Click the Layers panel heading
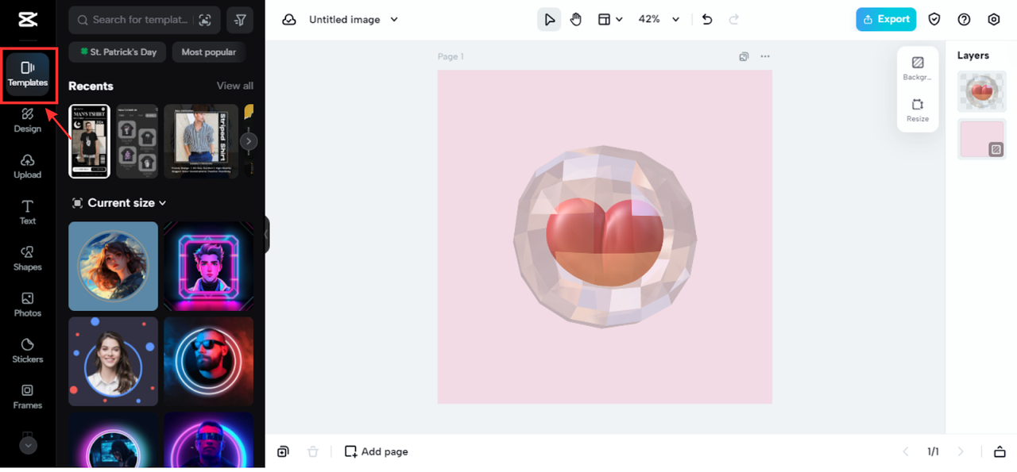The width and height of the screenshot is (1017, 472). (973, 56)
